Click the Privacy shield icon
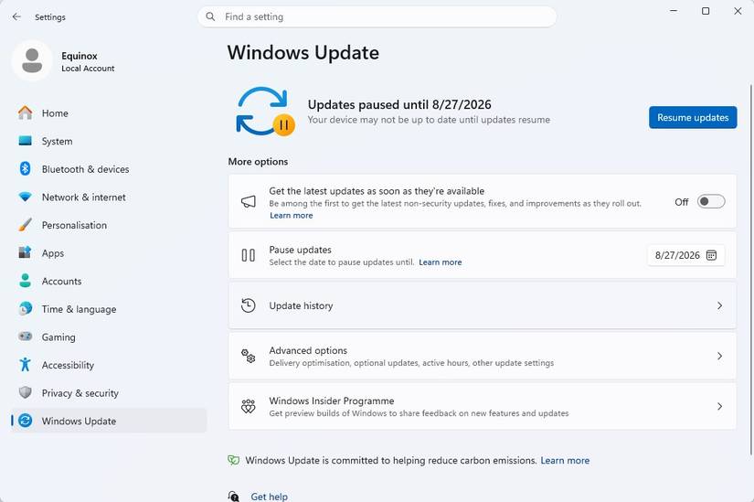Screen dimensions: 754x502 pyautogui.click(x=25, y=392)
